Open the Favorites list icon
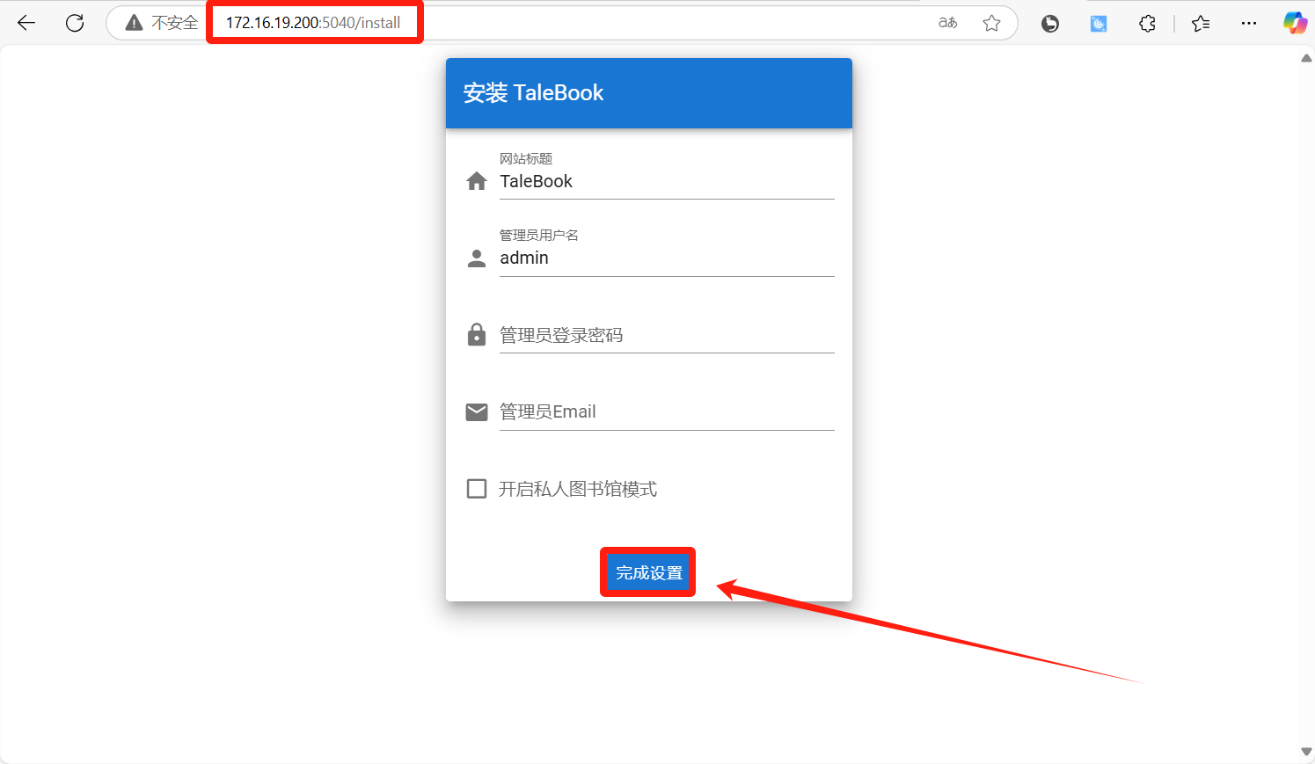The image size is (1315, 764). [x=1201, y=24]
